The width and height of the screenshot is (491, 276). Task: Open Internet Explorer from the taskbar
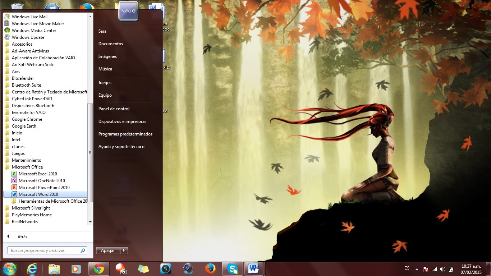[x=32, y=269]
